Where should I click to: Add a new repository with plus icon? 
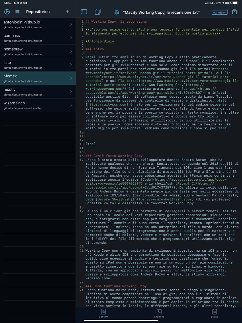[x=67, y=12]
